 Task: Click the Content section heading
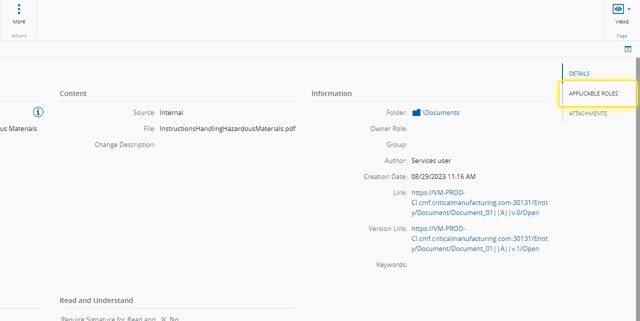73,93
